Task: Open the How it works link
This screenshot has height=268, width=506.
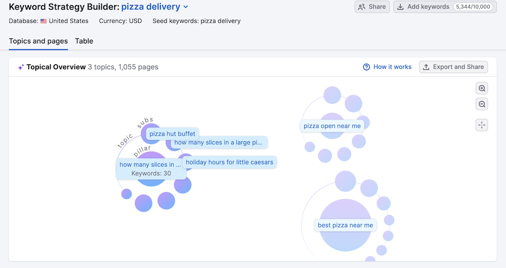Action: [x=392, y=67]
